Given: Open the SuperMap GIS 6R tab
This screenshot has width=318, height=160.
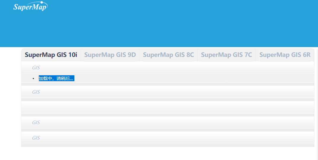Looking at the screenshot, I should (x=285, y=55).
